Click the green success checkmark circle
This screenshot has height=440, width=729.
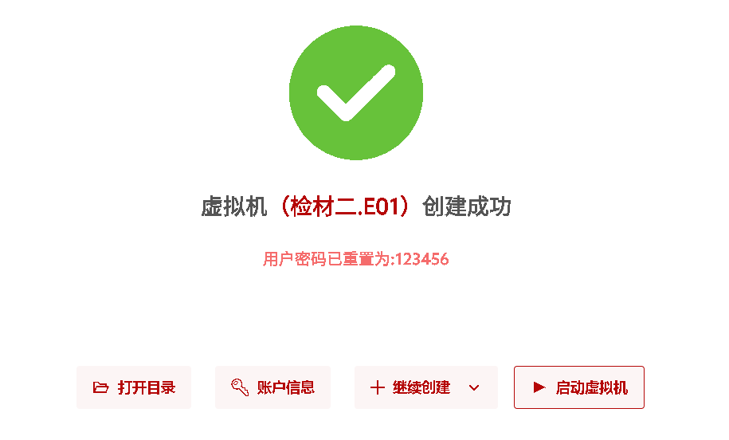click(x=356, y=92)
